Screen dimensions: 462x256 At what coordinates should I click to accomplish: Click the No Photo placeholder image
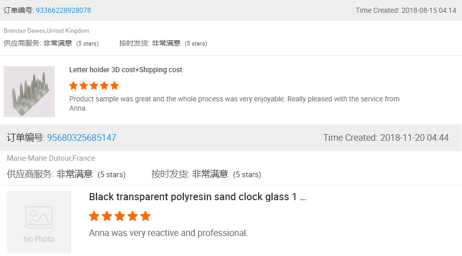[39, 223]
